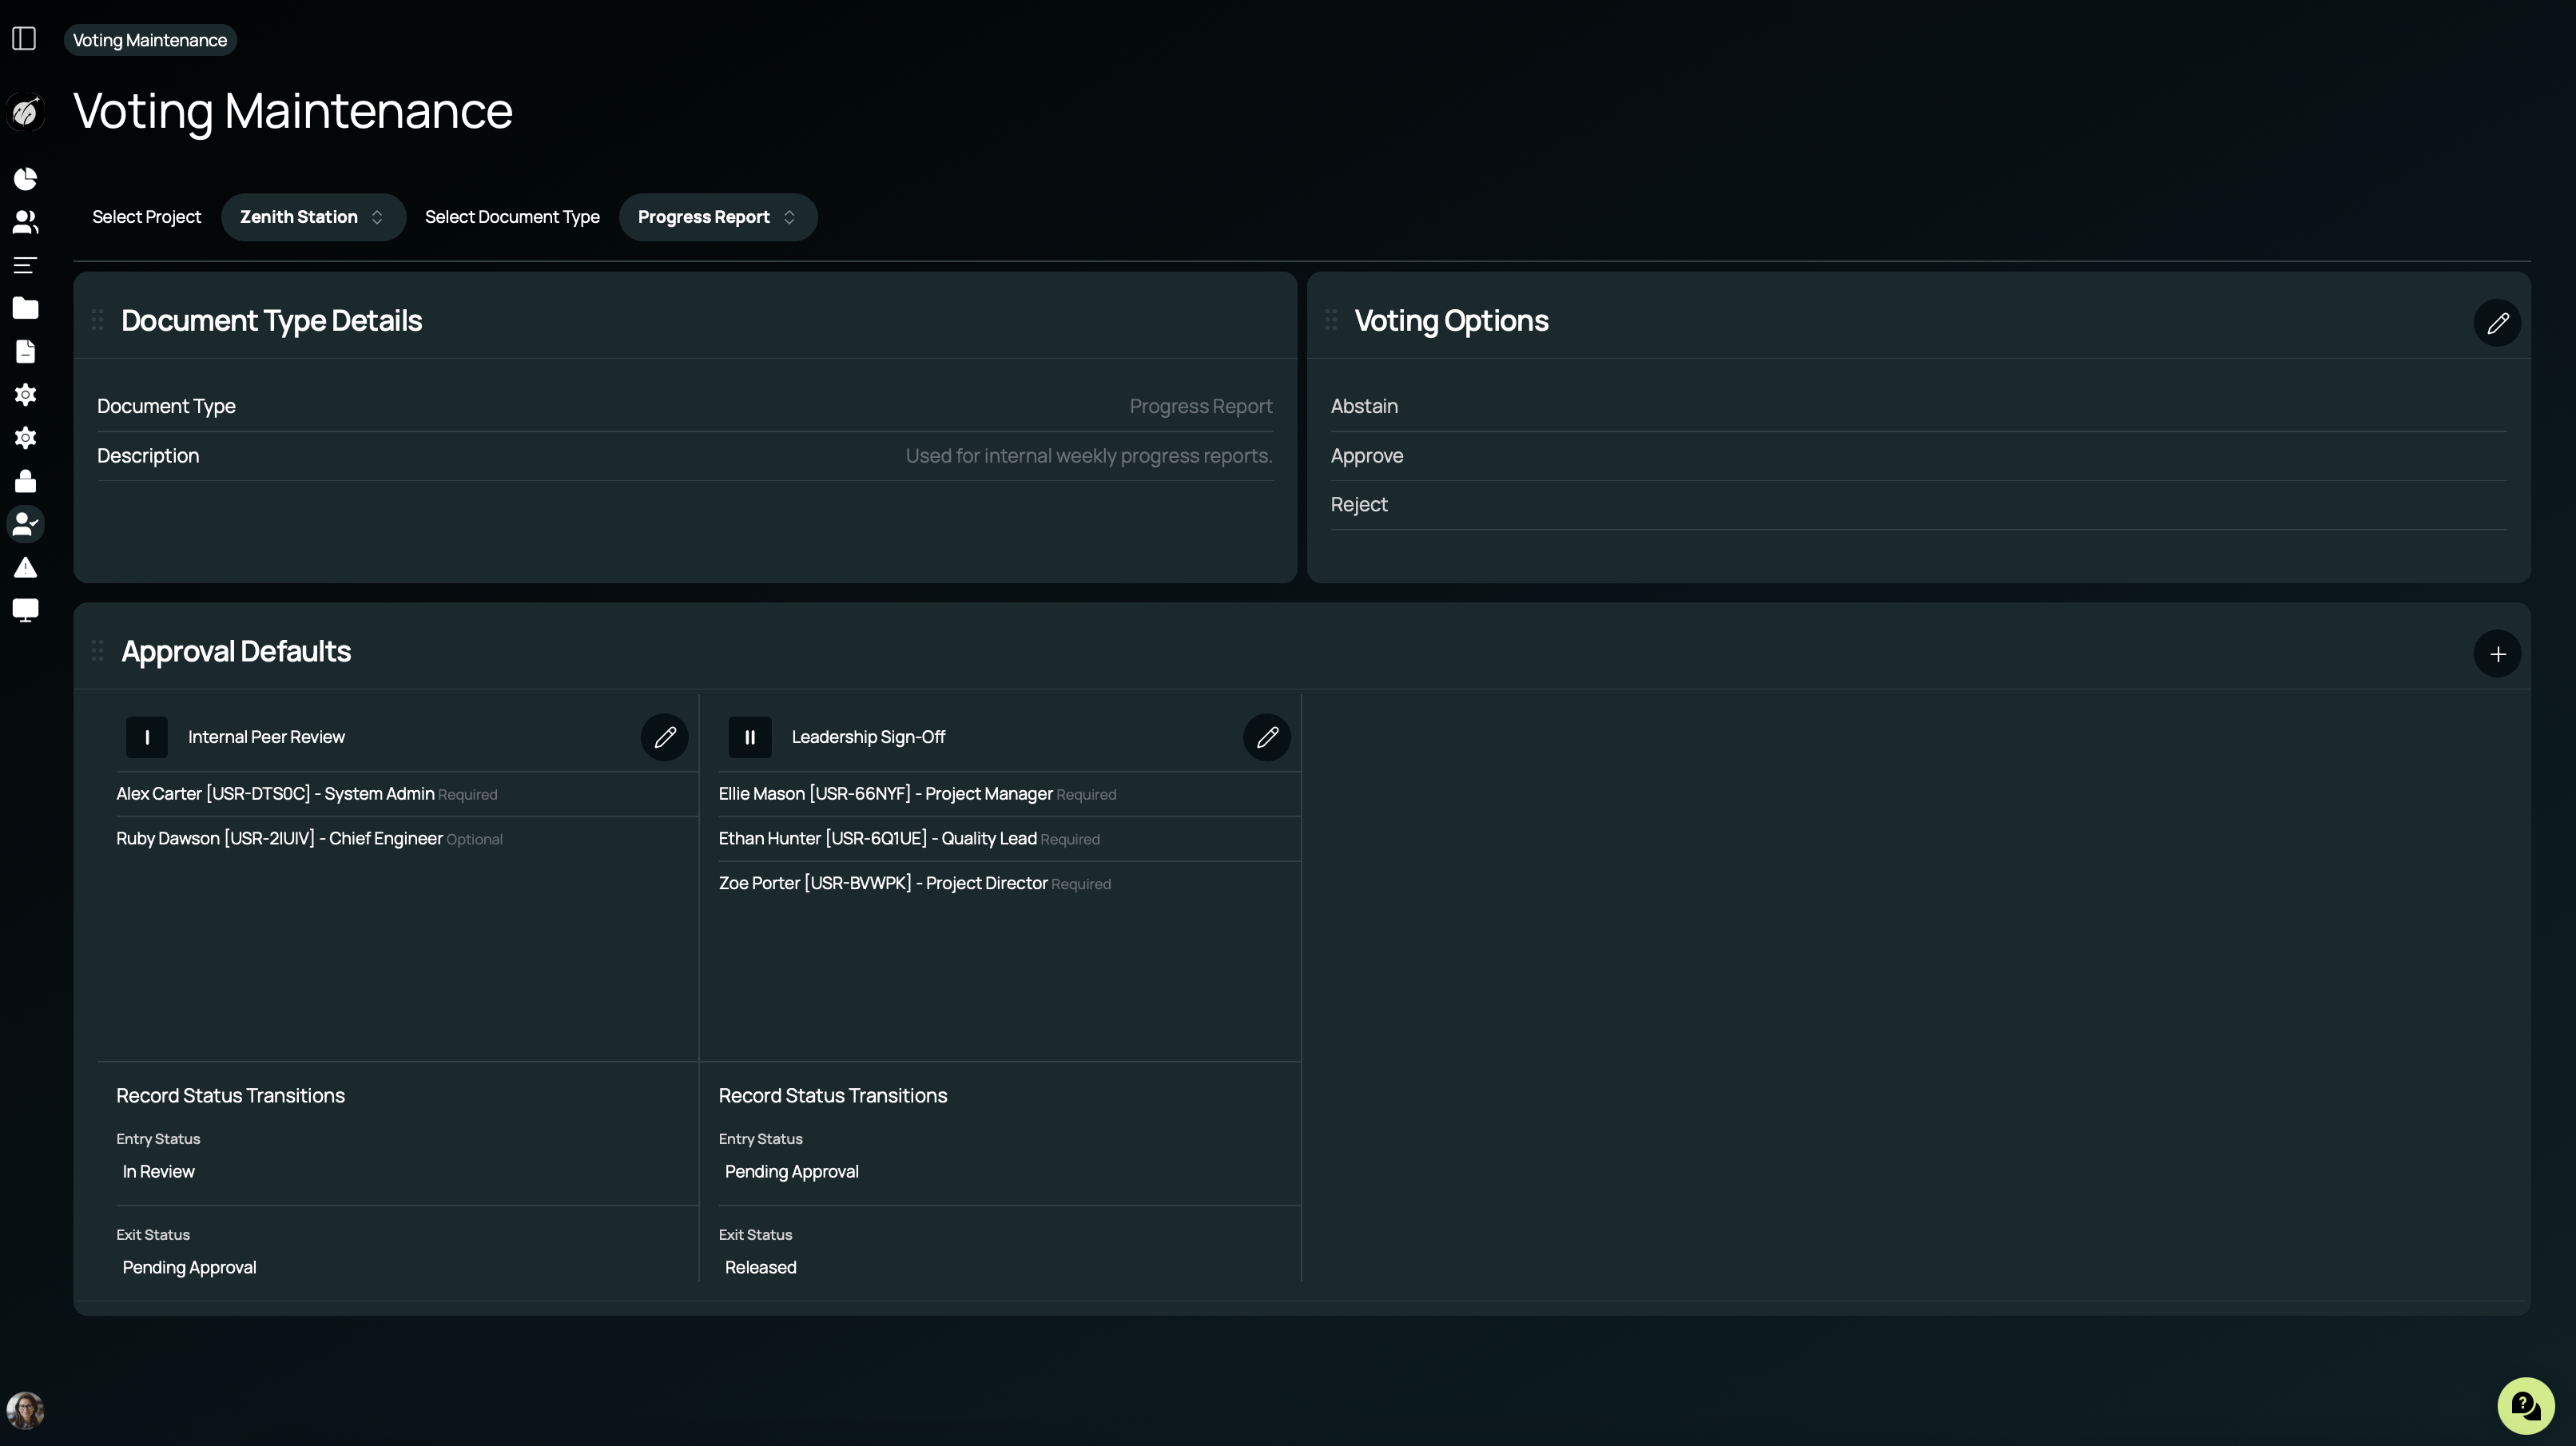Click the Progress Report document type value
The height and width of the screenshot is (1446, 2576).
pyautogui.click(x=1201, y=406)
